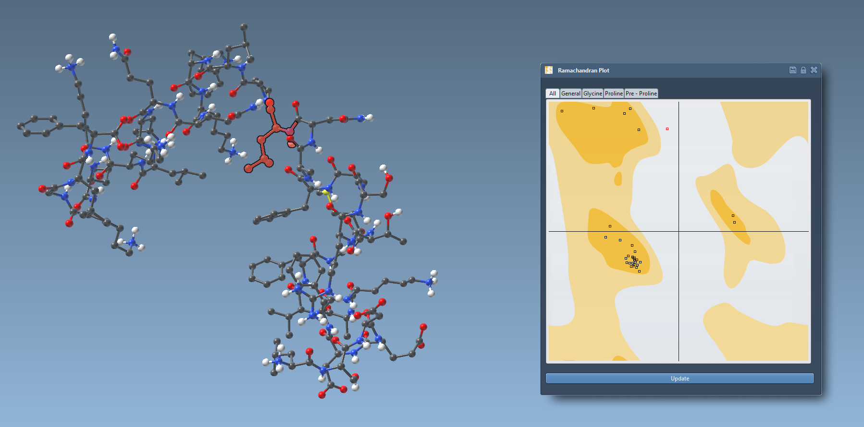Click the leftmost data point in upper-left region
The image size is (864, 427).
[562, 111]
